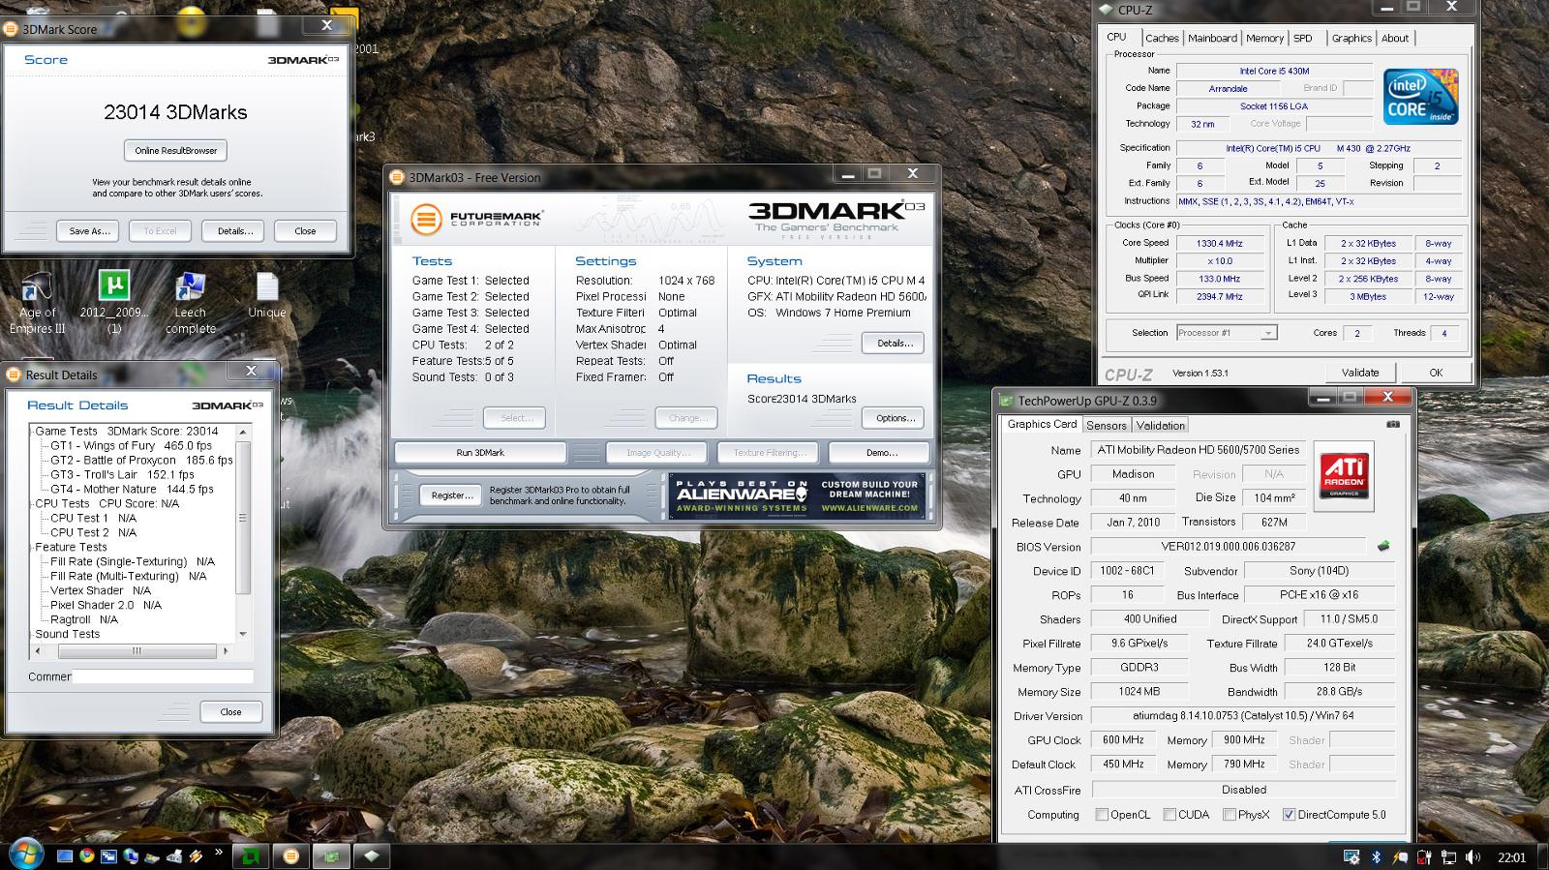The image size is (1549, 870).
Task: Open Graphics tab in CPU-Z
Action: tap(1352, 39)
